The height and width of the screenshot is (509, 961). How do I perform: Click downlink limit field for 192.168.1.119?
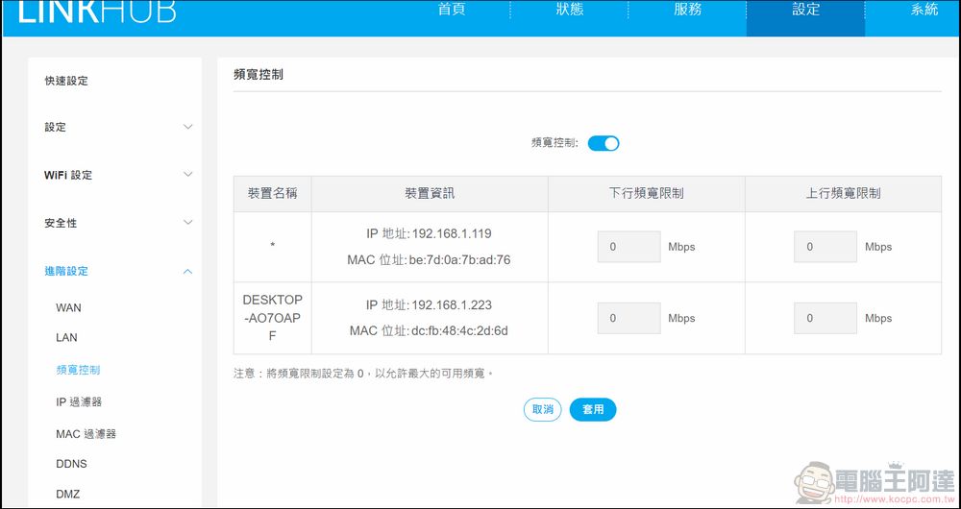(628, 247)
